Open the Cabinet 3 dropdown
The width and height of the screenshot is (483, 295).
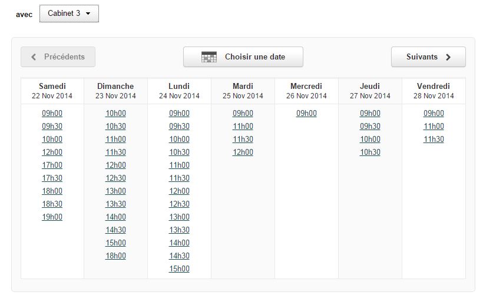[x=69, y=14]
